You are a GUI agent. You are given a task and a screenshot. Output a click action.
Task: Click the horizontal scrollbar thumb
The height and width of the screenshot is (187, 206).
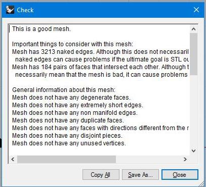[x=66, y=159]
